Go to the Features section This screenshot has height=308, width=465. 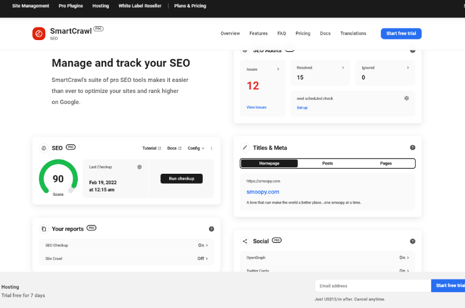click(259, 33)
